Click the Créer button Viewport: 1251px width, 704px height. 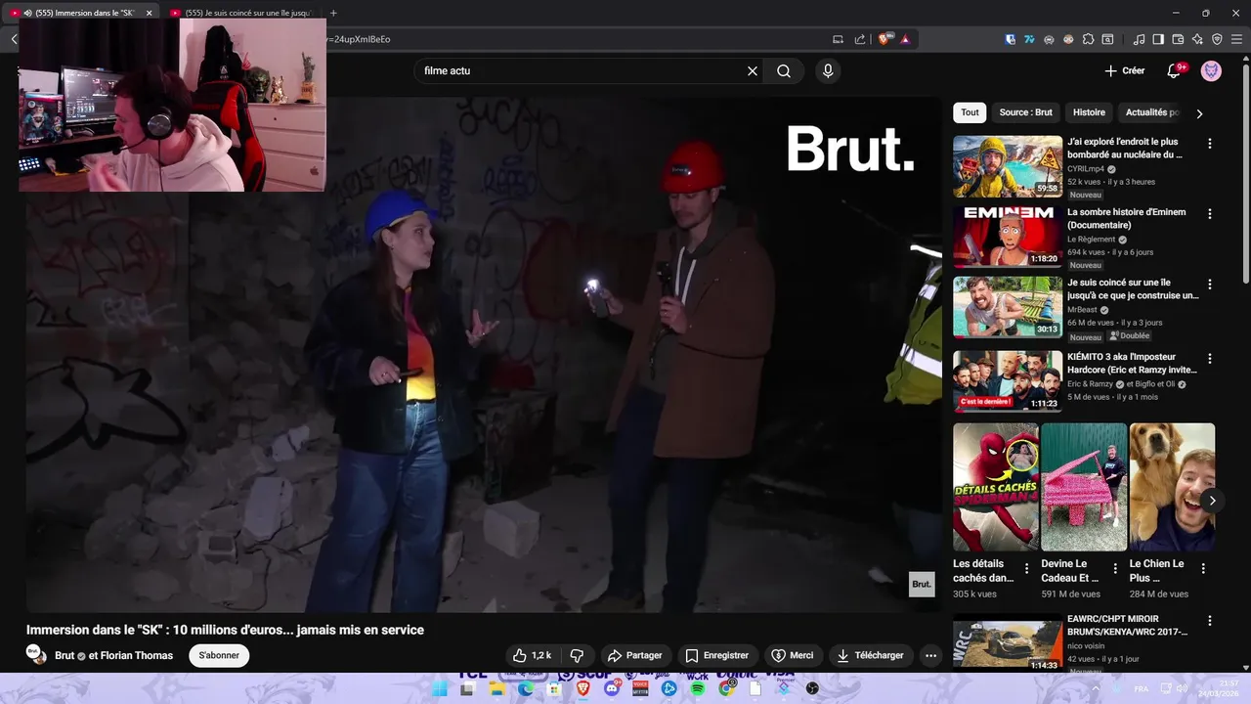pos(1125,70)
